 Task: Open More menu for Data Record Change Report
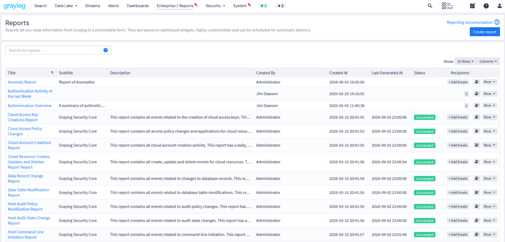[x=490, y=178]
